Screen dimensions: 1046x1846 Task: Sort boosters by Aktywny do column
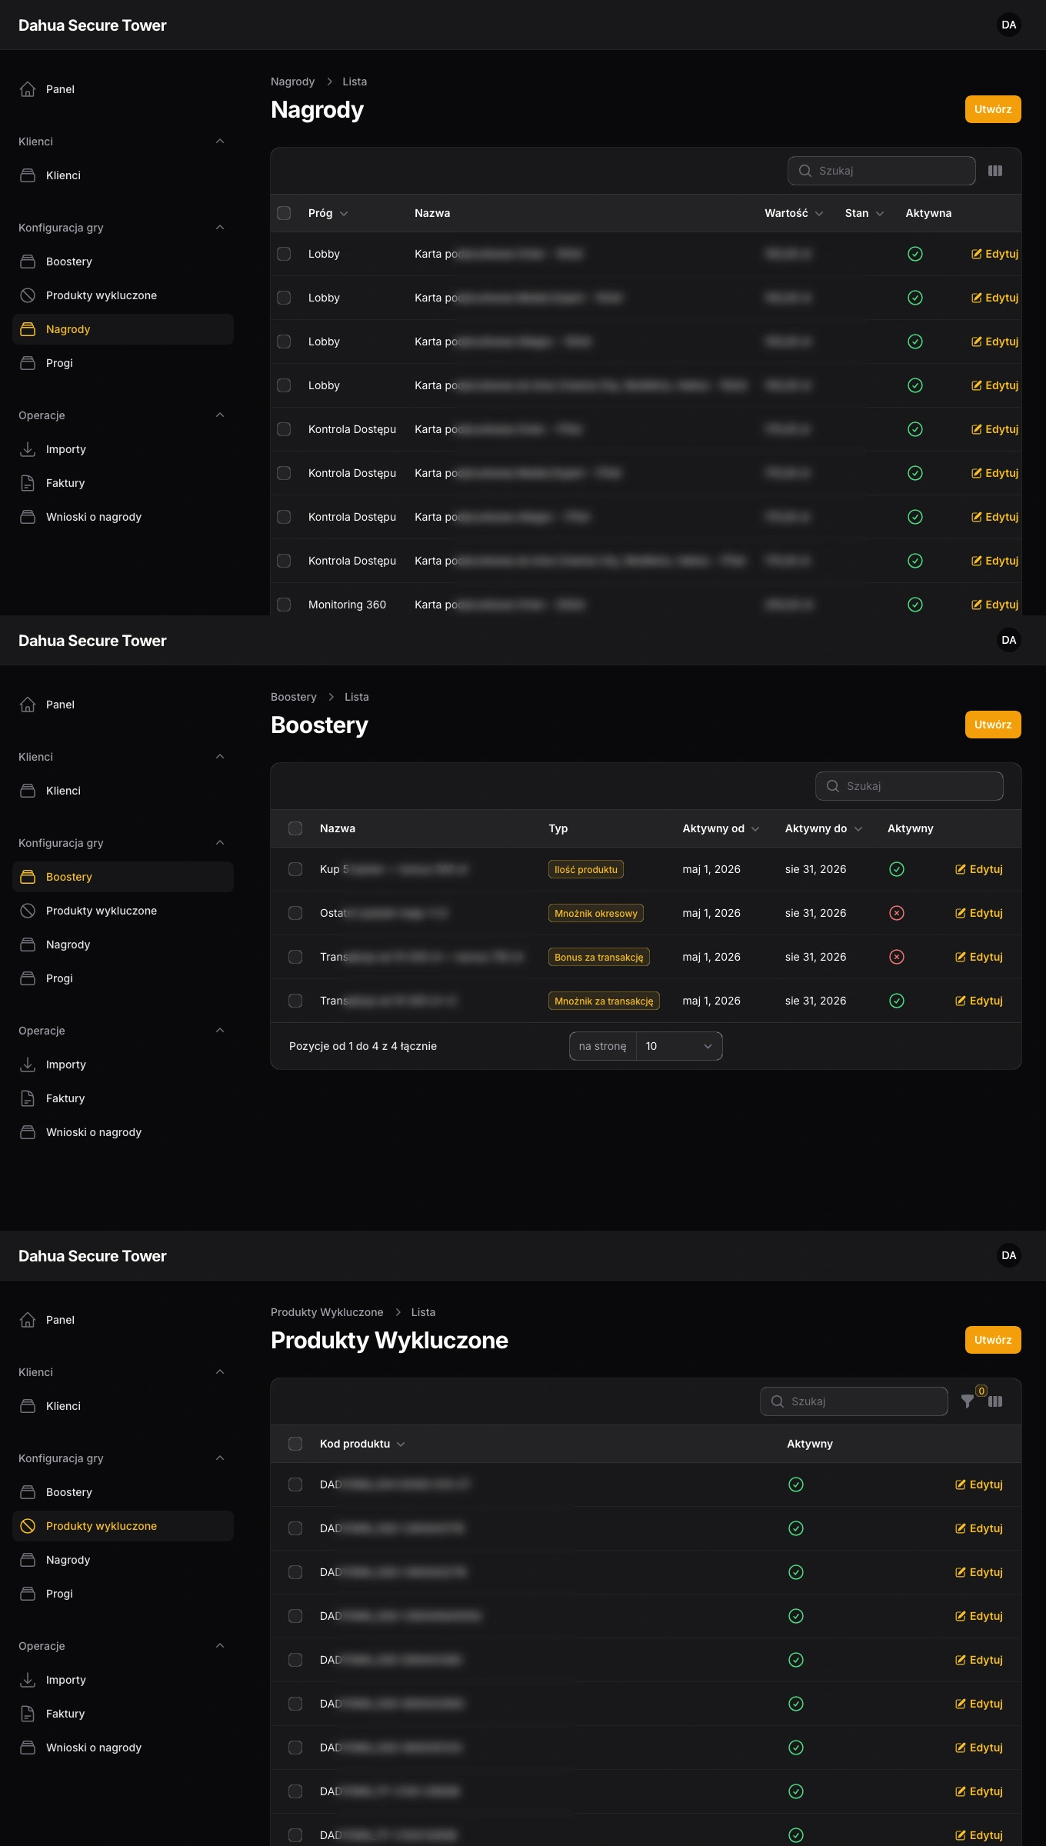824,828
